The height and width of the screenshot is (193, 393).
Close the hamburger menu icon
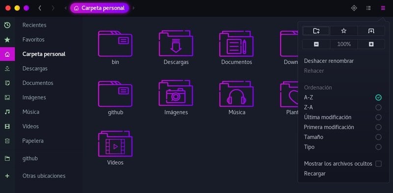point(383,8)
